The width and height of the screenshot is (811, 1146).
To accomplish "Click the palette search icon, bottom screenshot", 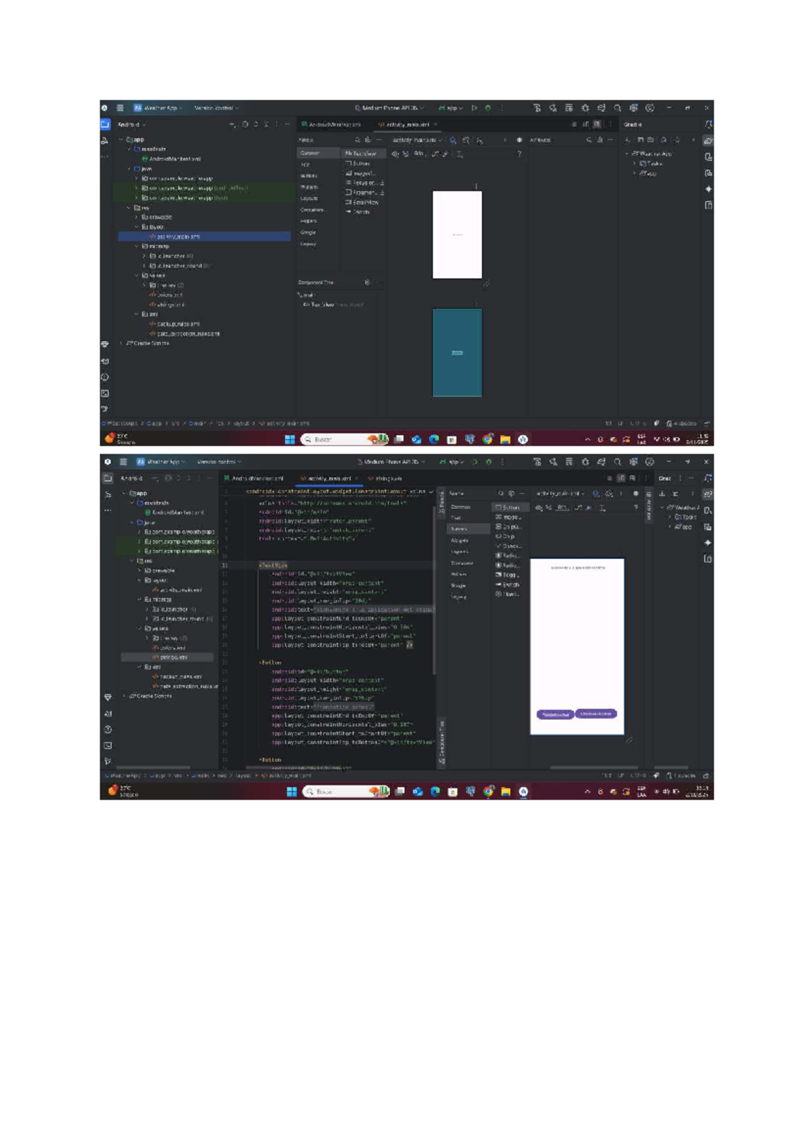I will 501,493.
